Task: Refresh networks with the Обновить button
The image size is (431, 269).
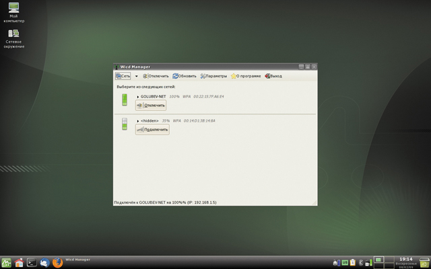Action: click(x=185, y=76)
